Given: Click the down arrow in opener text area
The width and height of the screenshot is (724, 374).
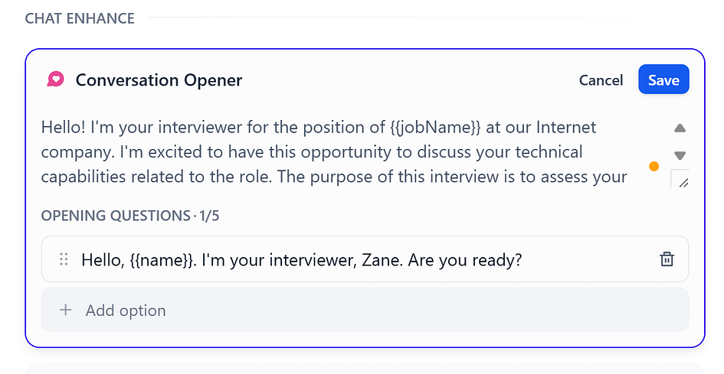Looking at the screenshot, I should (x=680, y=155).
